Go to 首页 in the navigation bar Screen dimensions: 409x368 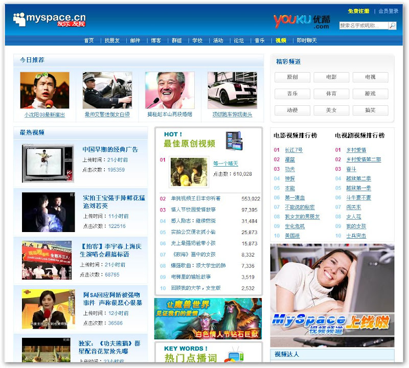pos(88,40)
